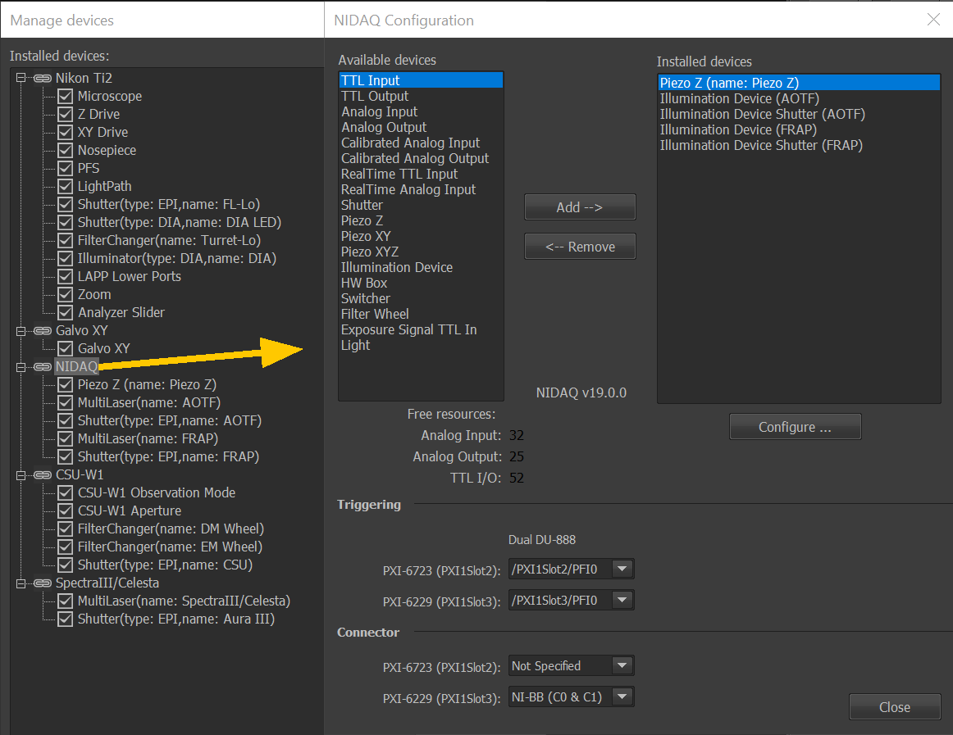
Task: Collapse the Nikon Ti2 tree node
Action: (22, 78)
